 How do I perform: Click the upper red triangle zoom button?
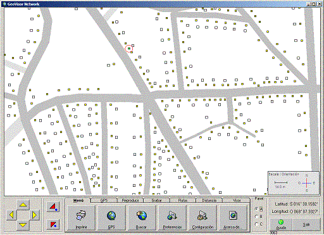coord(53,206)
